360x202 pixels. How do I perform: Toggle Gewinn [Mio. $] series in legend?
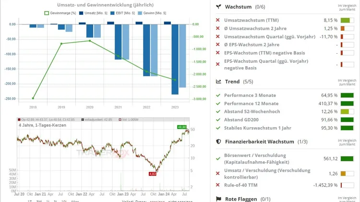152,13
